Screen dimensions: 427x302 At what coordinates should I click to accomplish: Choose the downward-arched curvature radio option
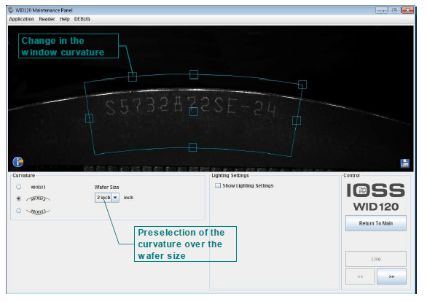[x=19, y=211]
